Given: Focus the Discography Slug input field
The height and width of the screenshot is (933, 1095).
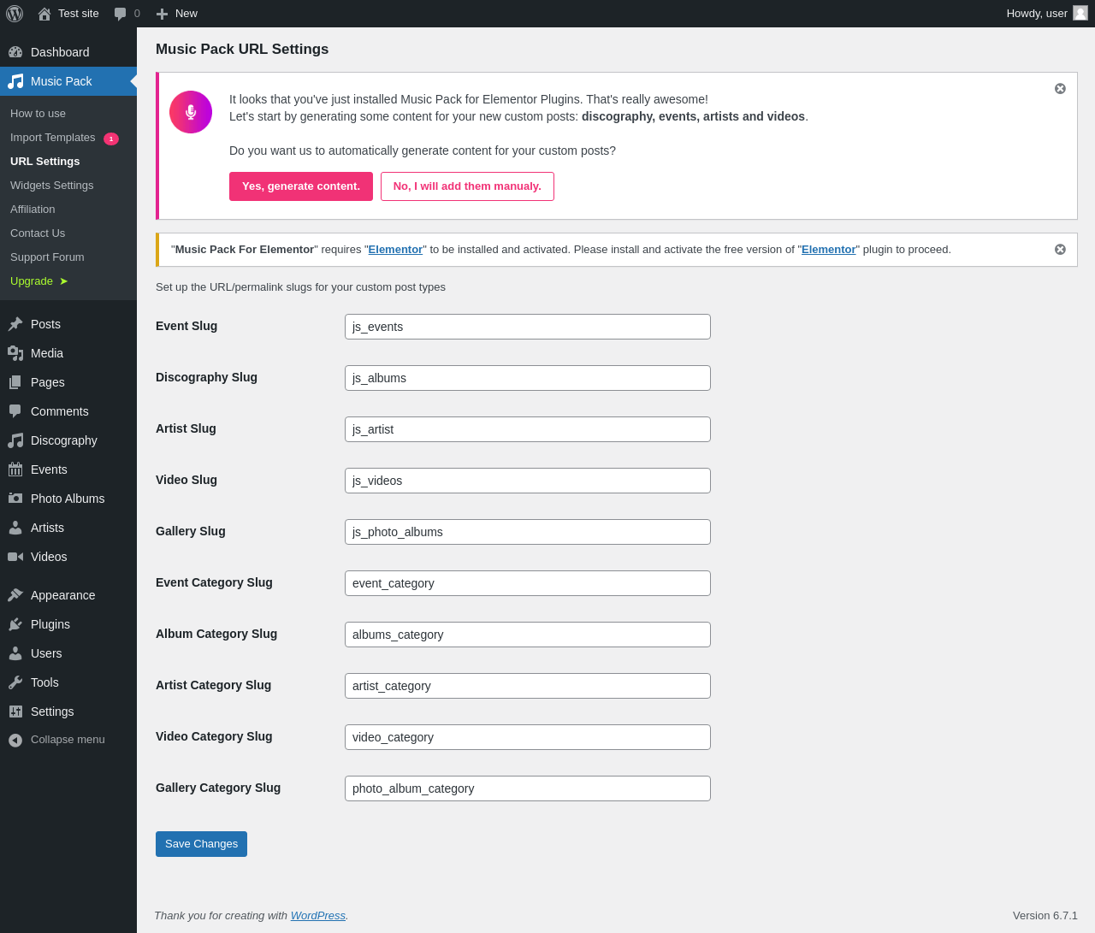Looking at the screenshot, I should (x=528, y=378).
